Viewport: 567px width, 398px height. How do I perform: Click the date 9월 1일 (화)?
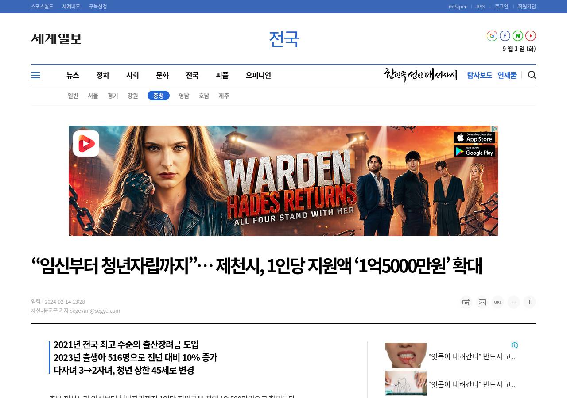(519, 49)
